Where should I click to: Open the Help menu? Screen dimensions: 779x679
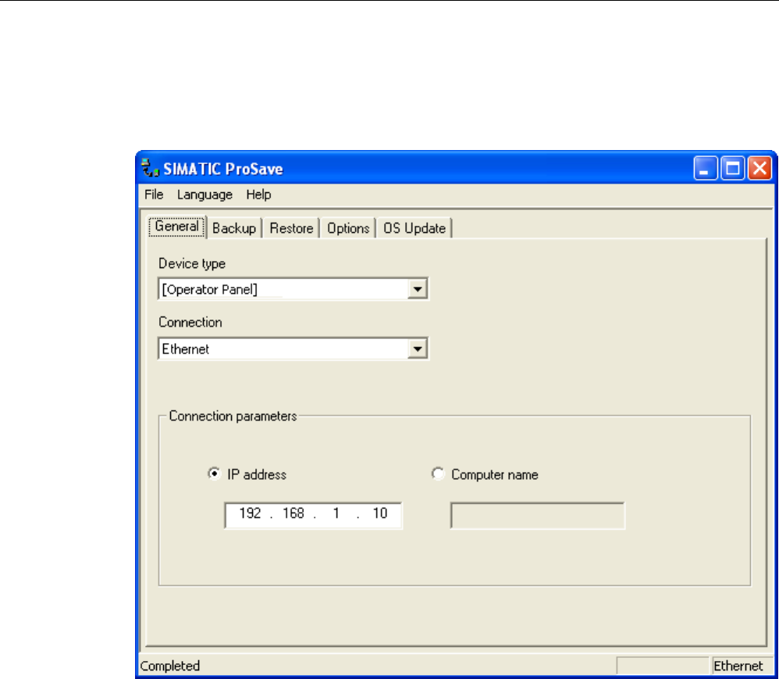point(258,195)
